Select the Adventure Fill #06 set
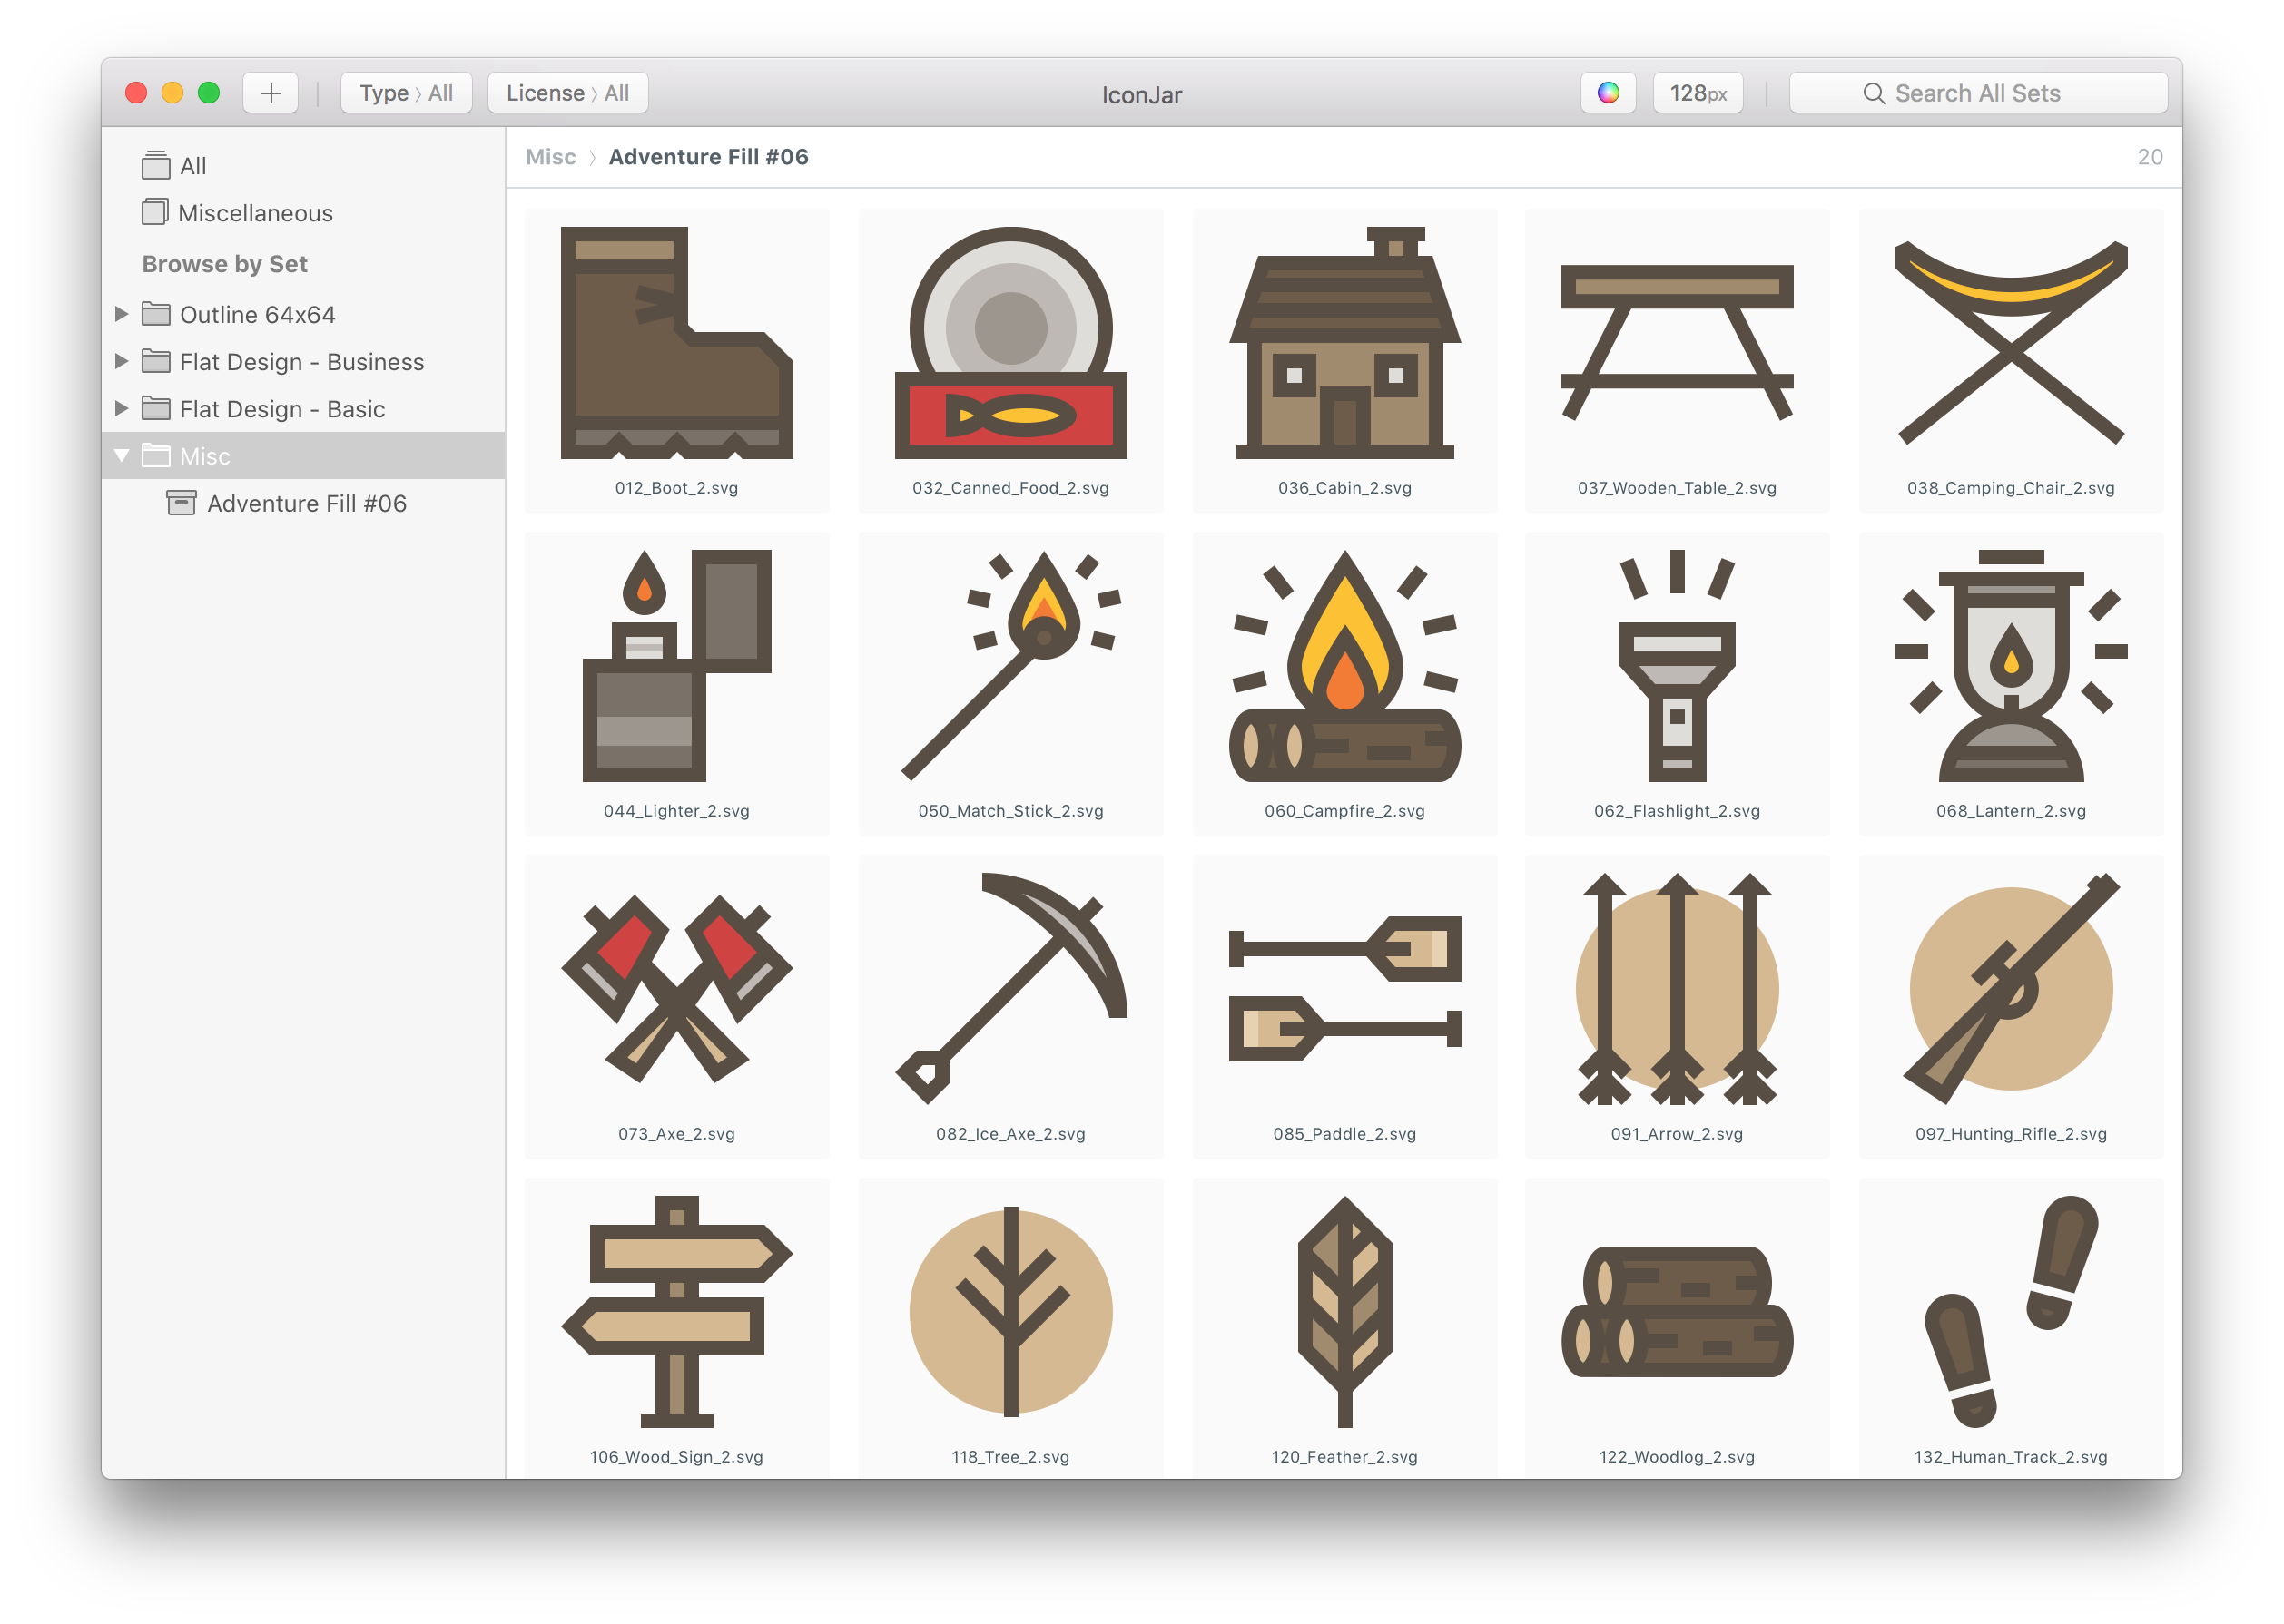The width and height of the screenshot is (2284, 1624). (305, 503)
